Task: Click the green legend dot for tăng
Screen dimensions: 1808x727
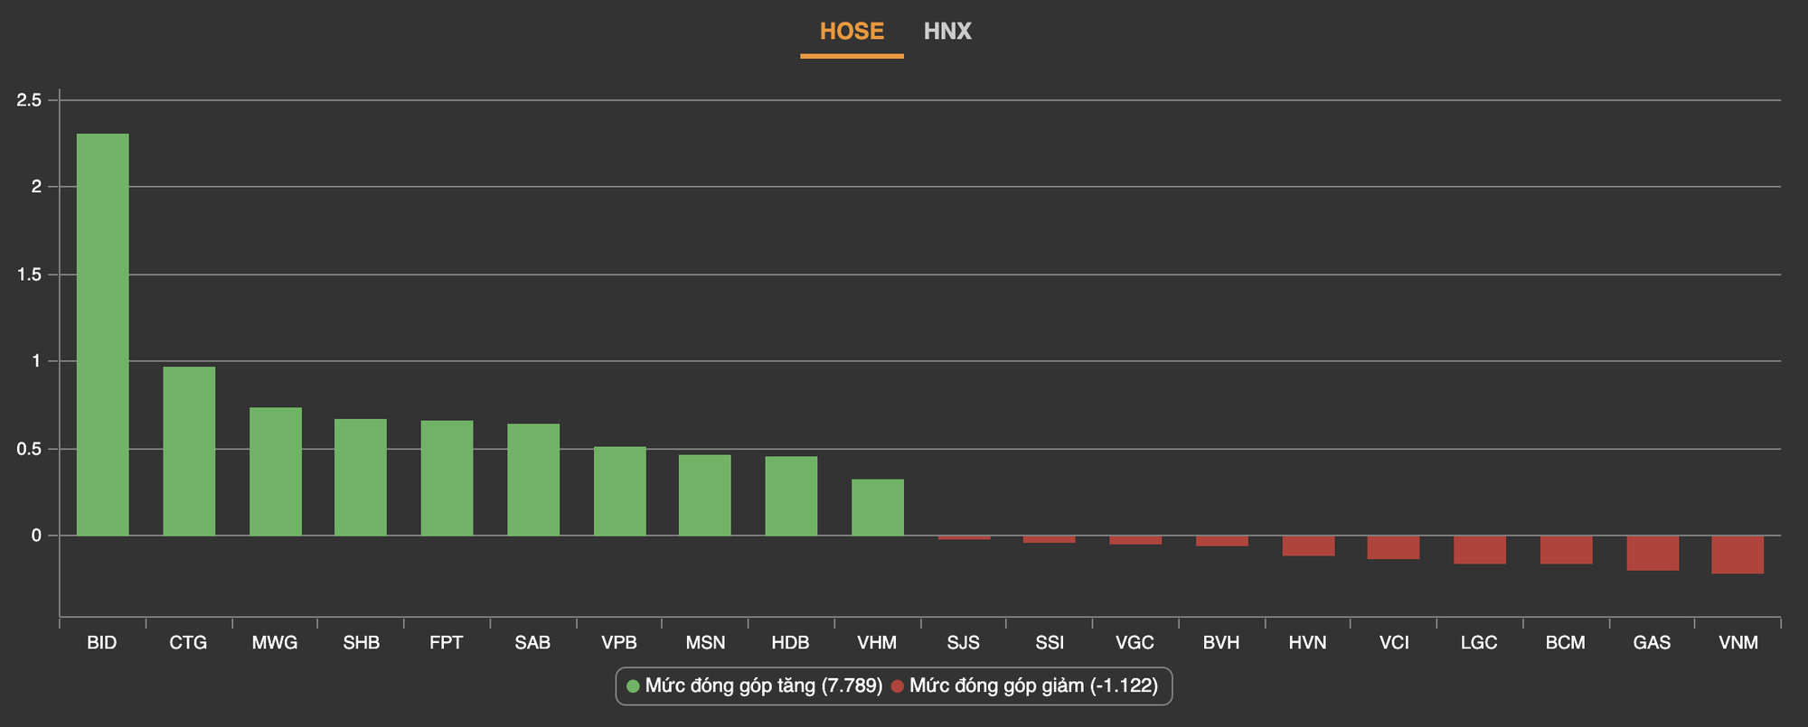Action: [633, 686]
